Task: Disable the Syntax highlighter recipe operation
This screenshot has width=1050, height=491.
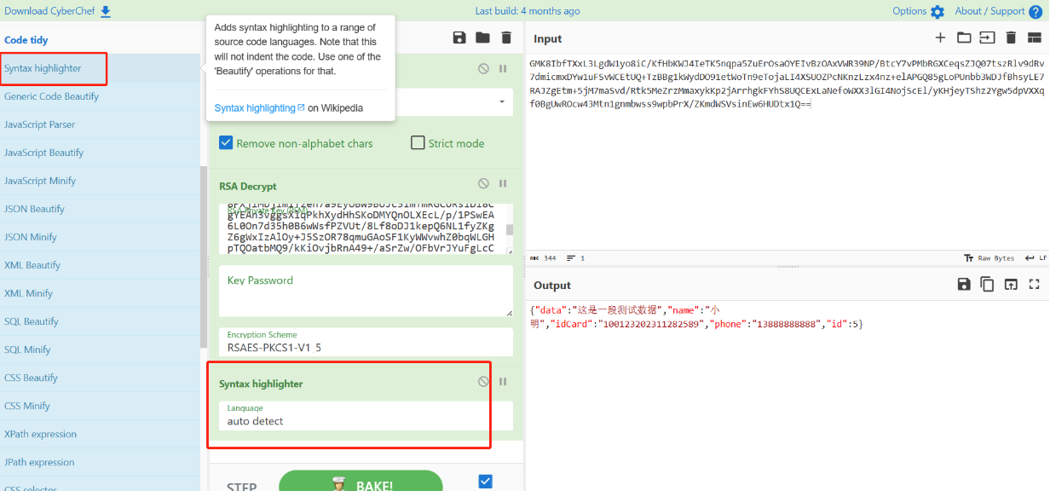Action: tap(483, 381)
